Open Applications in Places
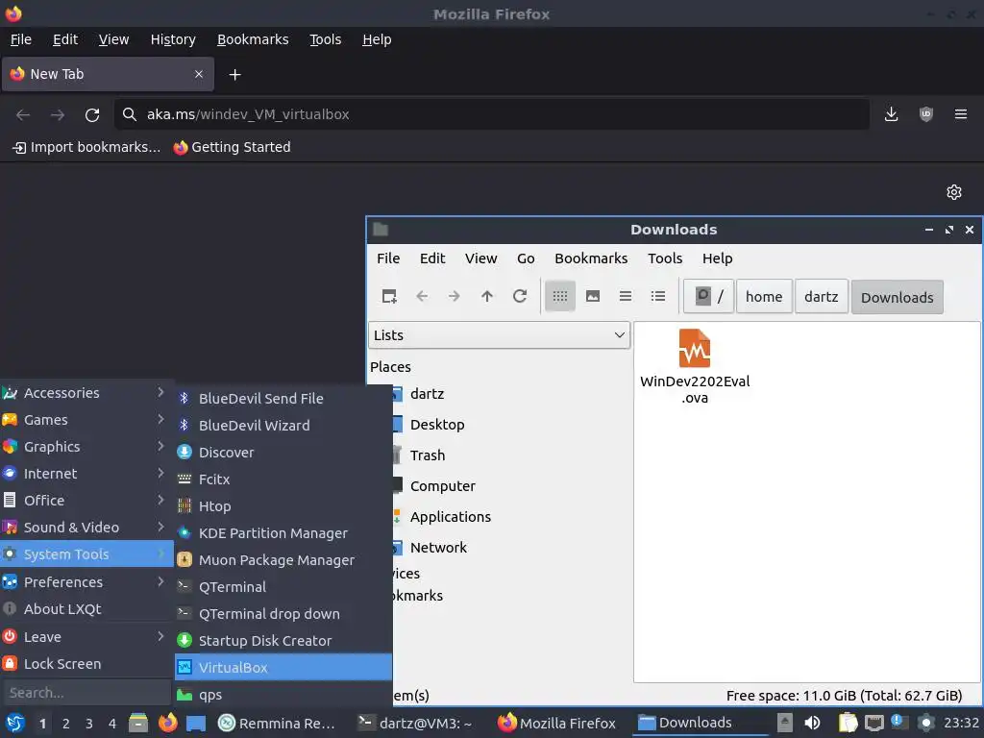This screenshot has width=984, height=738. click(x=451, y=516)
